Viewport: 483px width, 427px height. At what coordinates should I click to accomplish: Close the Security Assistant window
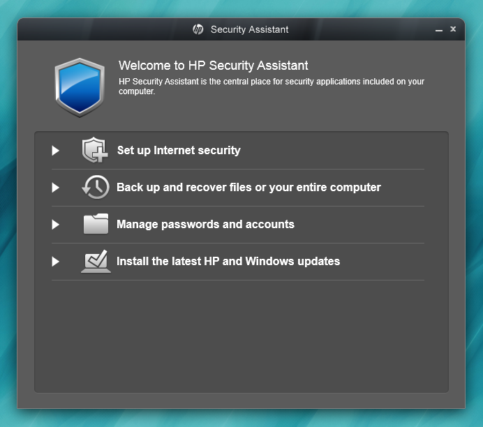(453, 29)
